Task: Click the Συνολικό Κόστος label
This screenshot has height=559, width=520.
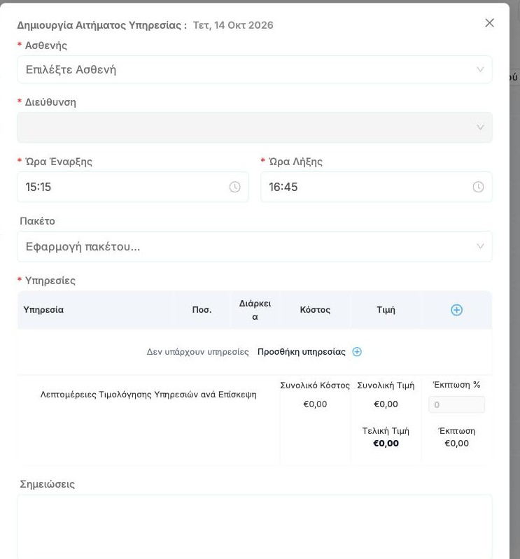Action: pos(315,385)
